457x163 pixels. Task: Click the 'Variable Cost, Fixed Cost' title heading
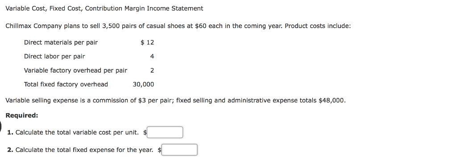[104, 8]
